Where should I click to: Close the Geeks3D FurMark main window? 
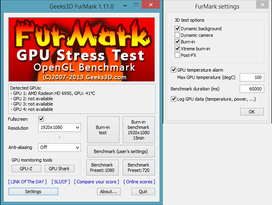[151, 5]
